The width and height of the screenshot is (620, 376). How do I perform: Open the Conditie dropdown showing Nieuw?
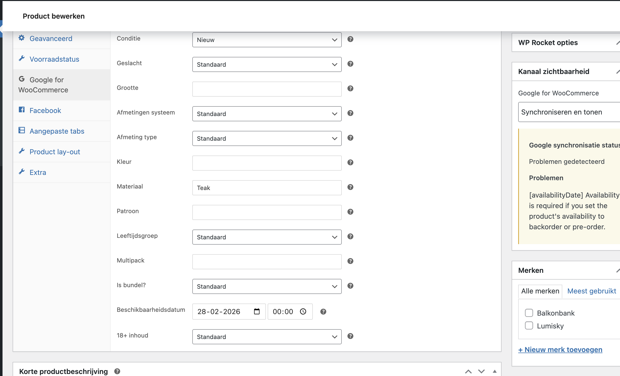tap(267, 40)
